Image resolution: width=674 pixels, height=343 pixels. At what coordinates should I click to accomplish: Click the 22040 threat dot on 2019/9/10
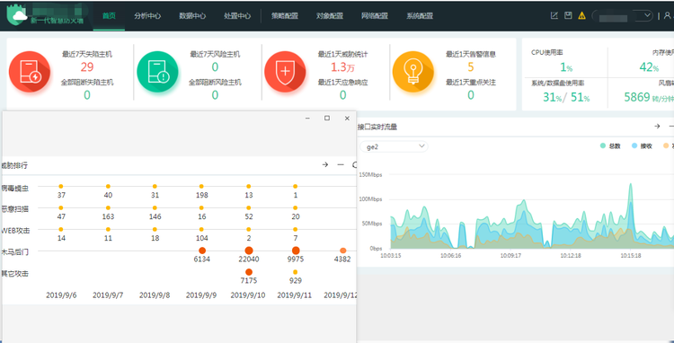249,251
